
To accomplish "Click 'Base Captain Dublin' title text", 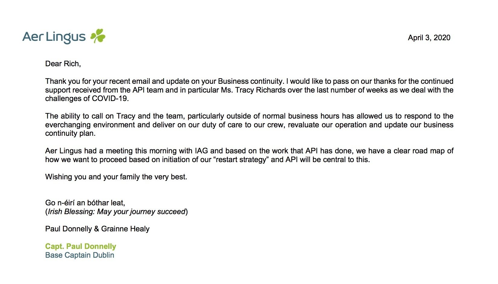I will tap(80, 255).
